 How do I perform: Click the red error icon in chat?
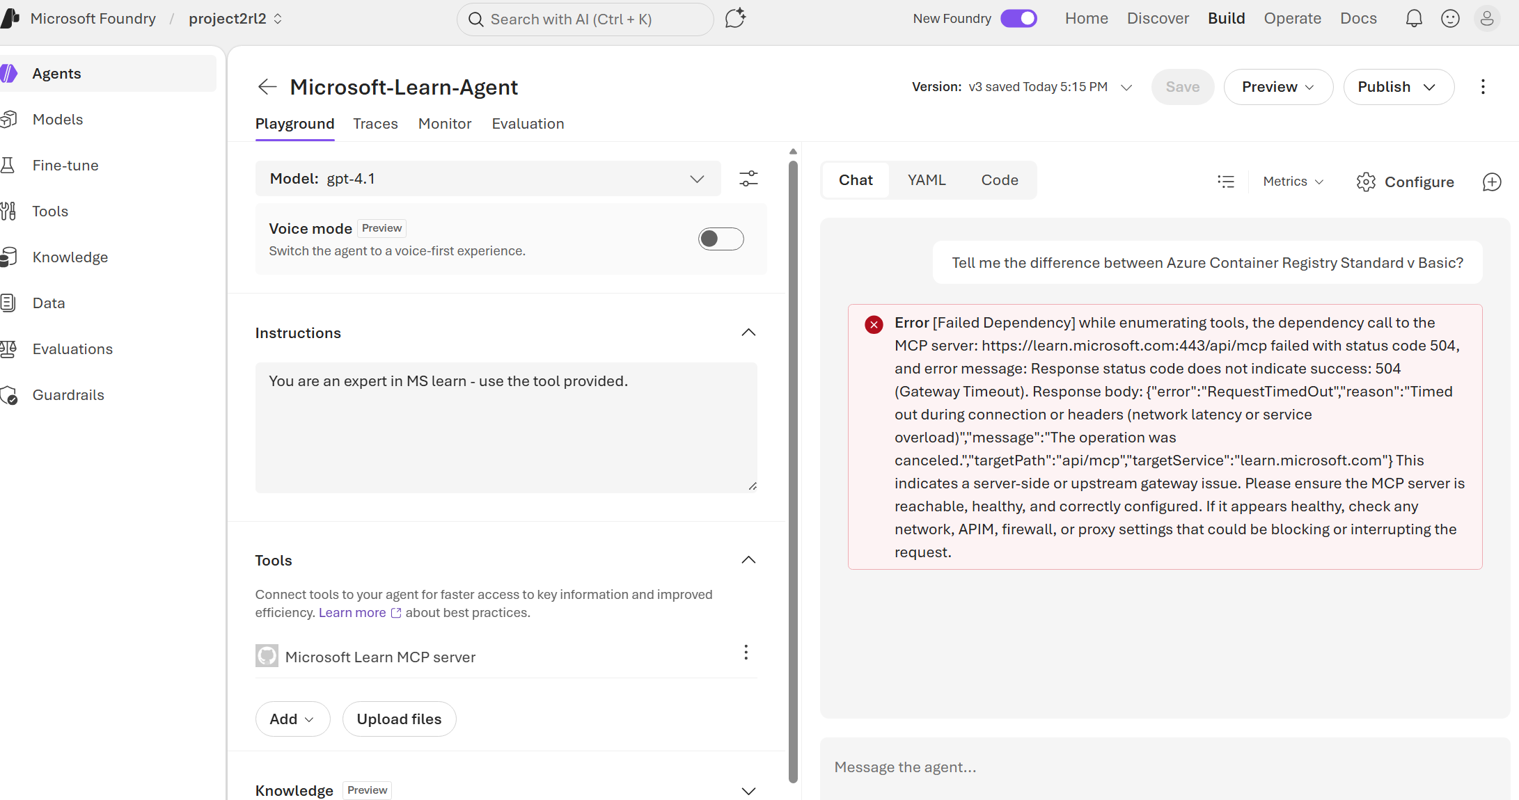click(x=874, y=324)
